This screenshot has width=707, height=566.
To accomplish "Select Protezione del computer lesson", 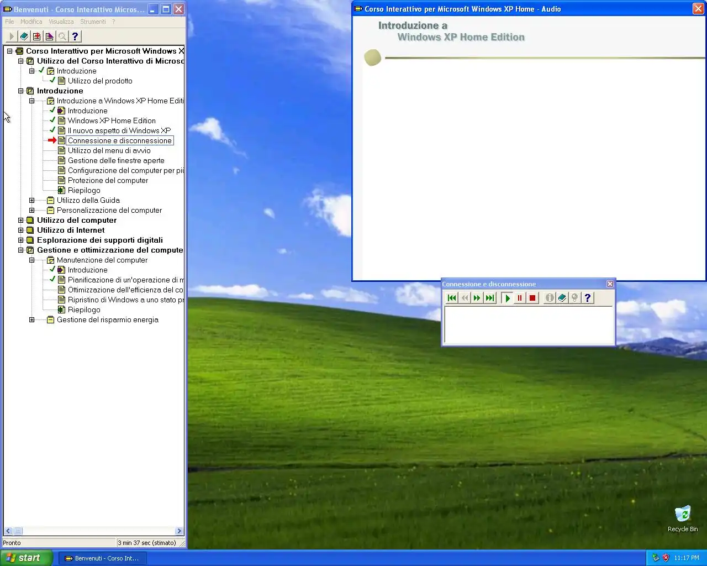I will tap(108, 180).
